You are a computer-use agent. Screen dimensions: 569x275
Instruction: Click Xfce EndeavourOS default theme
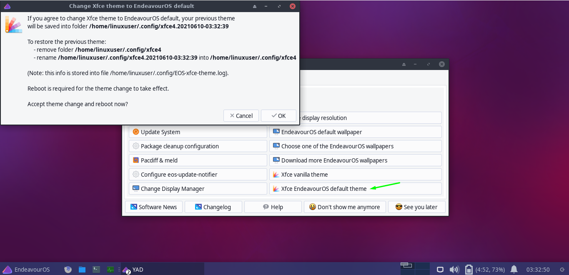tap(356, 189)
